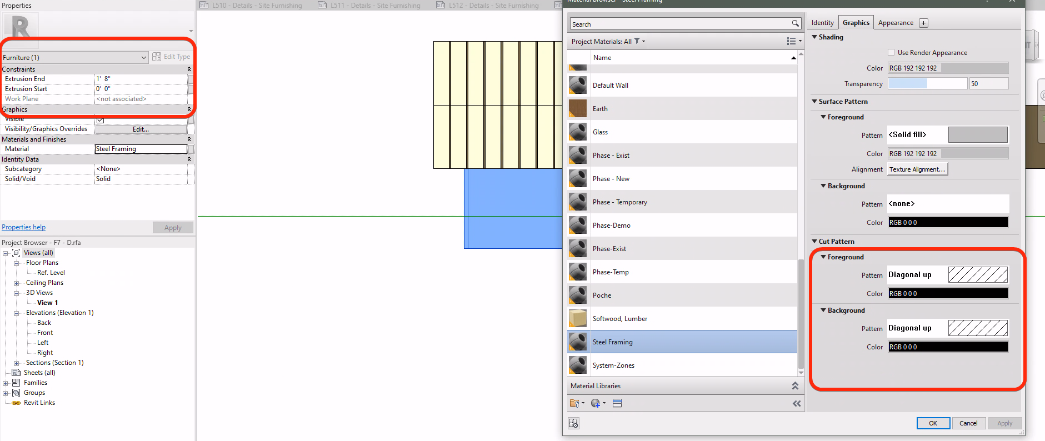
Task: Enable Use Render Appearance checkbox
Action: 891,52
